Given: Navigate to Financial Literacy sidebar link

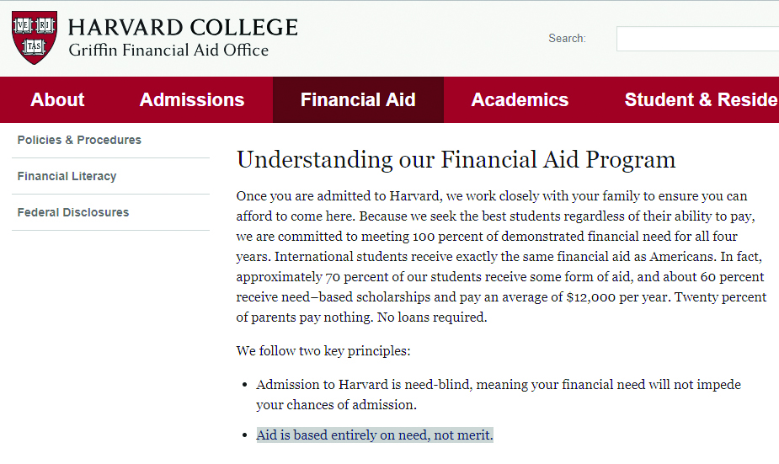Looking at the screenshot, I should 67,176.
